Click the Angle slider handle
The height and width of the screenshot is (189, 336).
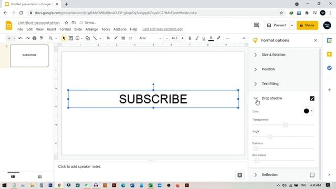pyautogui.click(x=270, y=136)
